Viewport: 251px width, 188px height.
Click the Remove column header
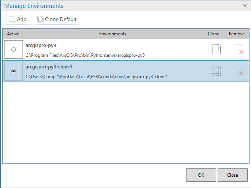(x=237, y=34)
